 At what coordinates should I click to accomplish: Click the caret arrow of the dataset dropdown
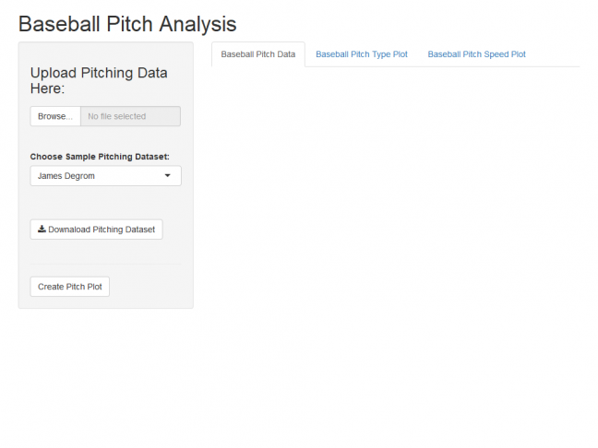(167, 176)
